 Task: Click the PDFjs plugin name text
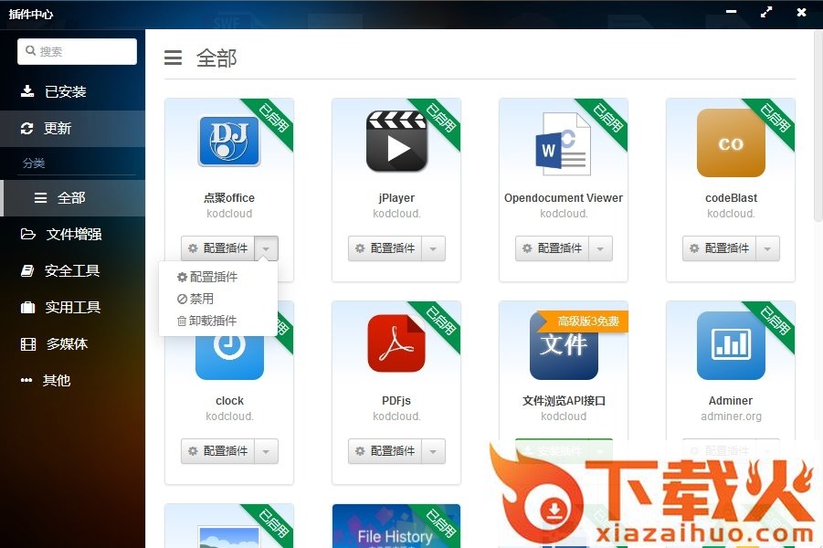coord(396,401)
